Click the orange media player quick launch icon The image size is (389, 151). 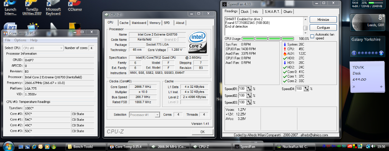pyautogui.click(x=47, y=146)
